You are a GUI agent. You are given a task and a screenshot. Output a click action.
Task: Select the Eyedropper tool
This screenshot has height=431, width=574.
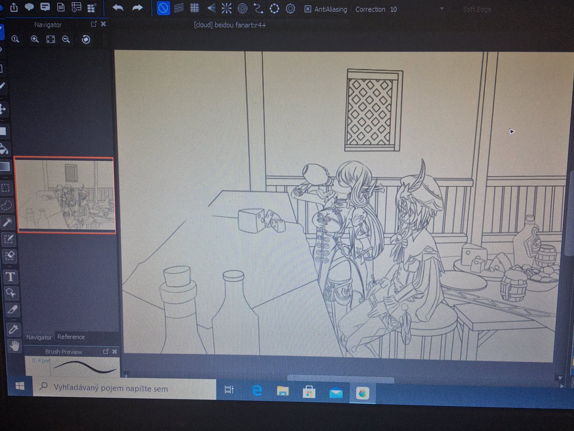(x=13, y=329)
